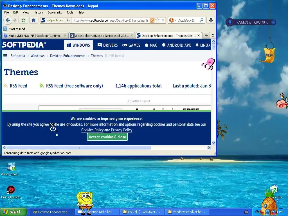Click the RAM/CPU widget rocket icon

229,22
